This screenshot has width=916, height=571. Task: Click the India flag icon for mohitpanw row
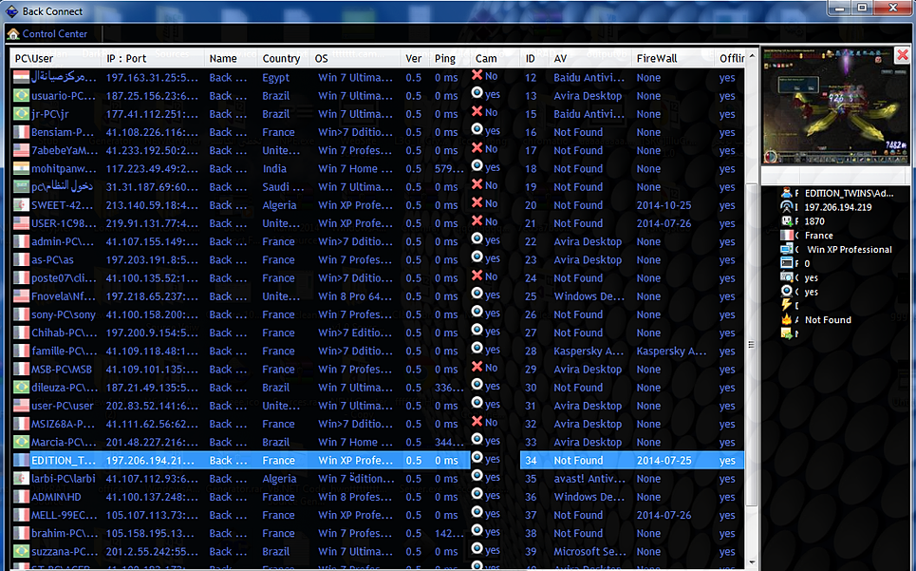(21, 168)
